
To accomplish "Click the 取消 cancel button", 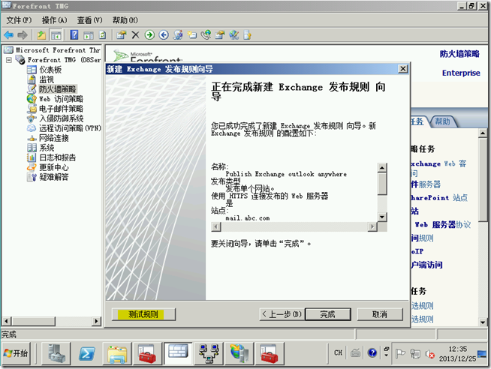I will (x=380, y=314).
